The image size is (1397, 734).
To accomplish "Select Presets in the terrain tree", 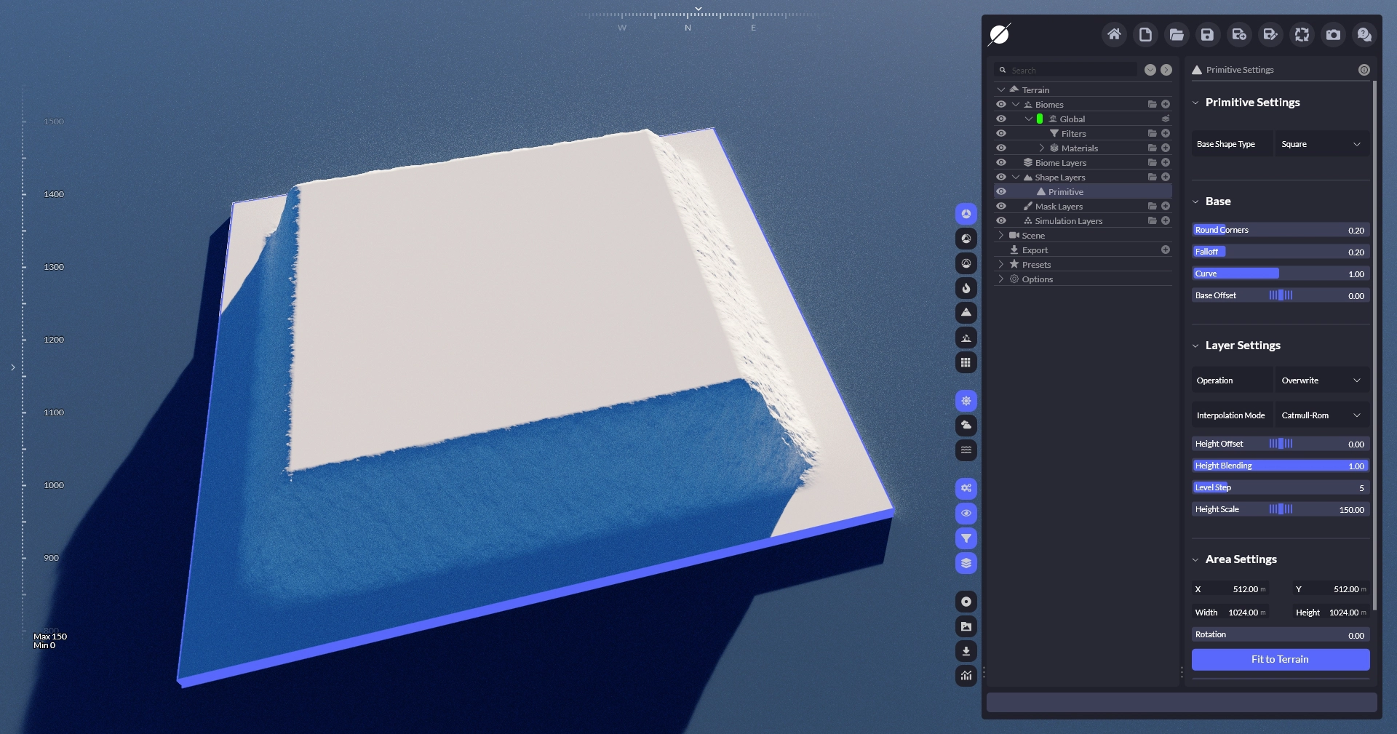I will (1036, 265).
